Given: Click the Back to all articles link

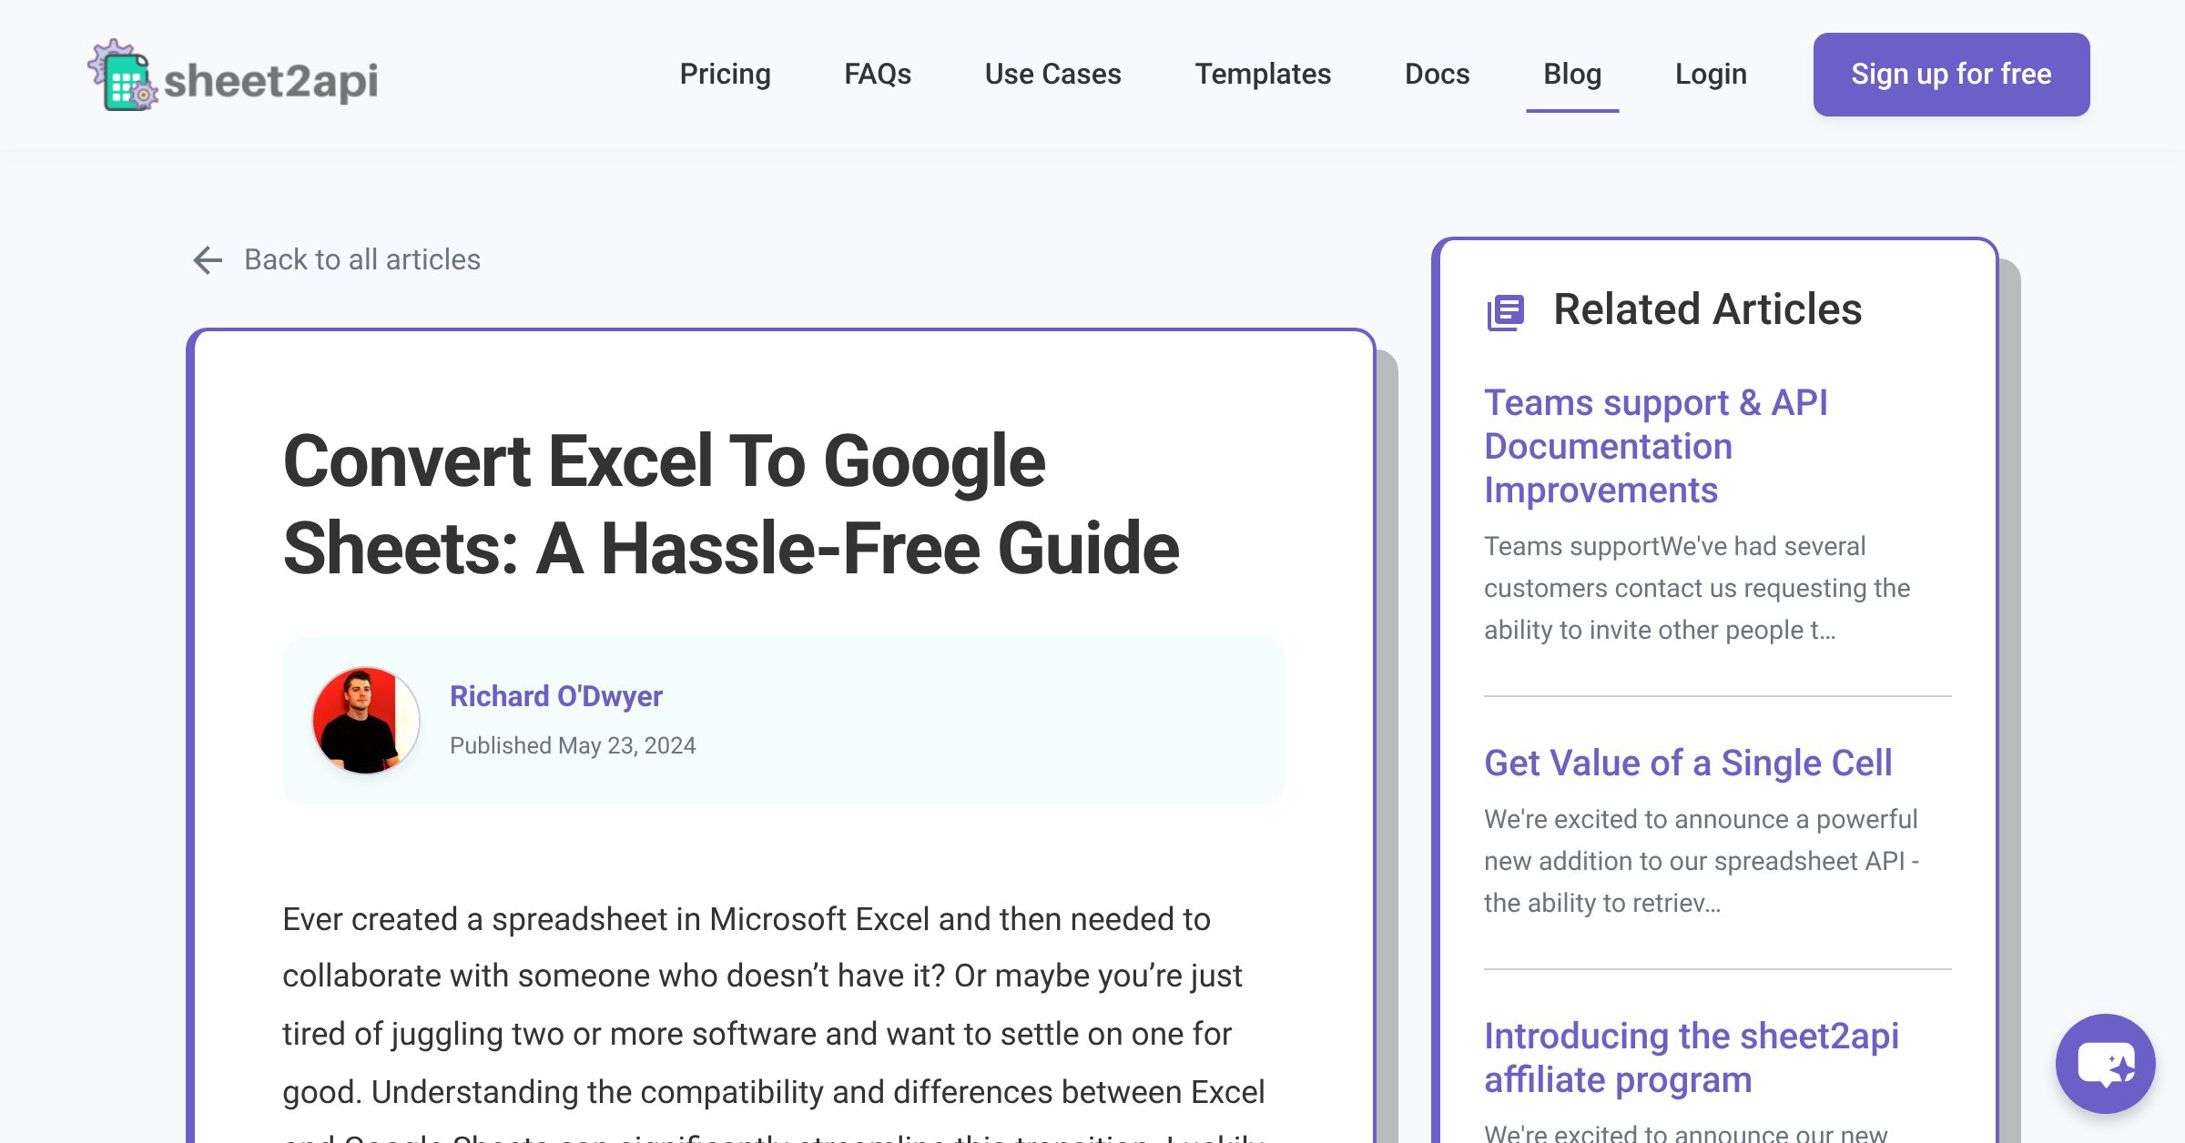Looking at the screenshot, I should coord(361,259).
